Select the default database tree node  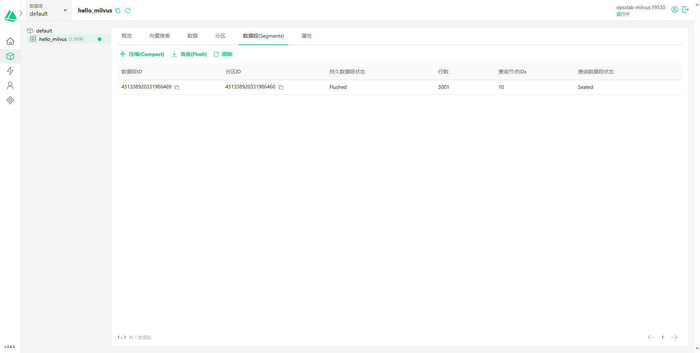44,31
